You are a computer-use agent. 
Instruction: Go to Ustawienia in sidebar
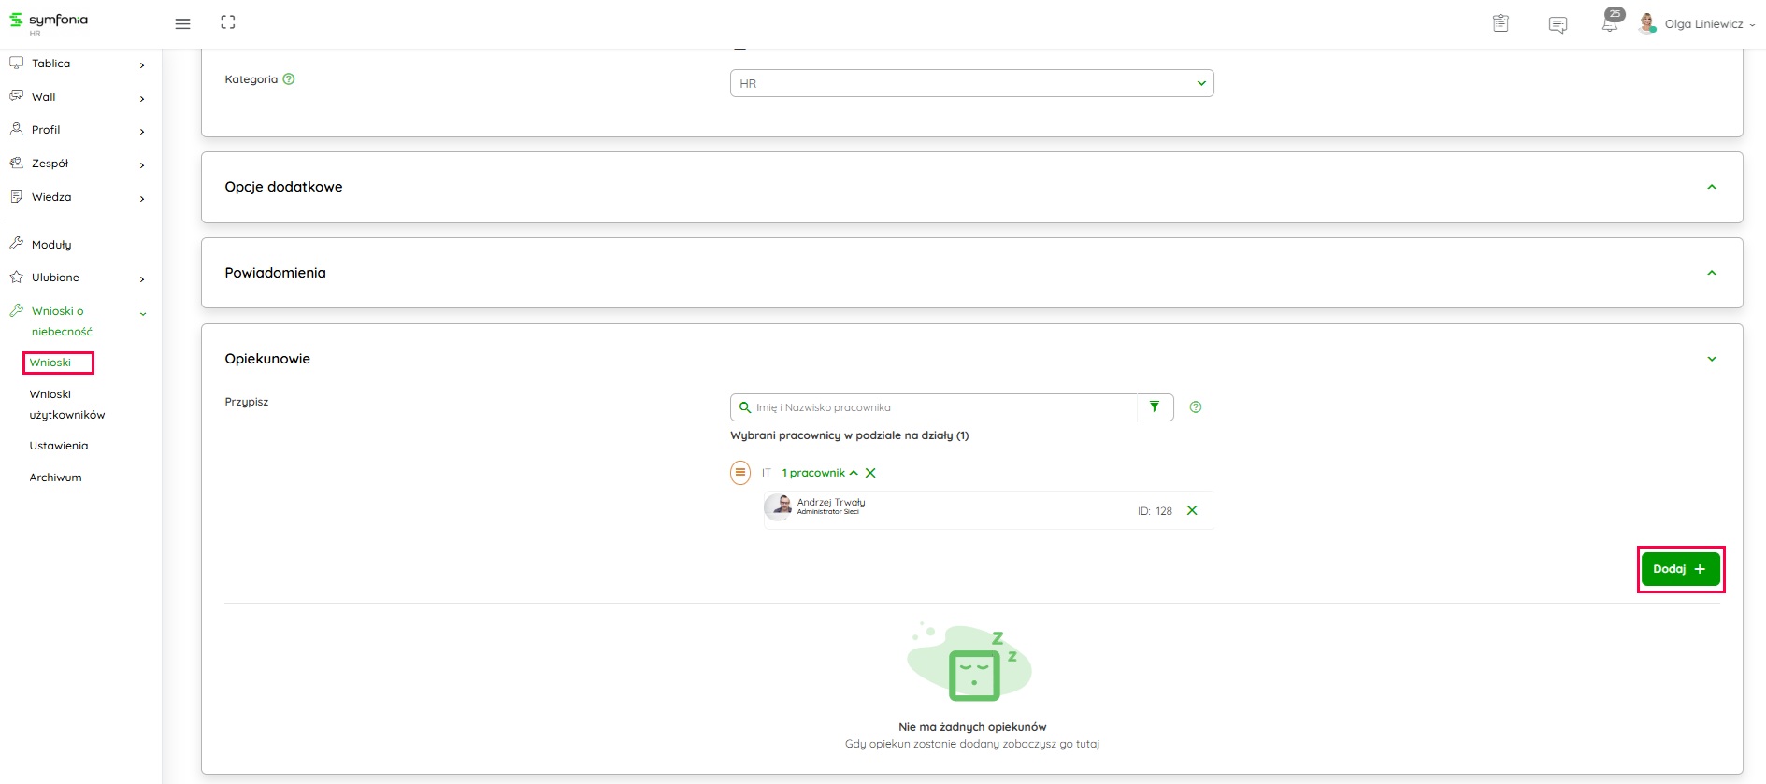(x=59, y=446)
